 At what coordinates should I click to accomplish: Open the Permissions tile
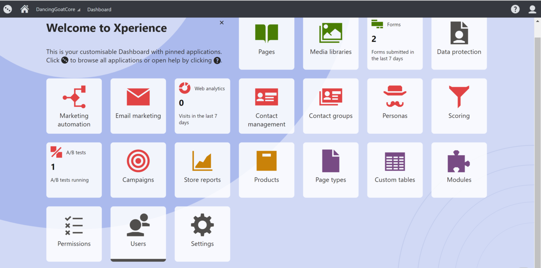coord(74,234)
